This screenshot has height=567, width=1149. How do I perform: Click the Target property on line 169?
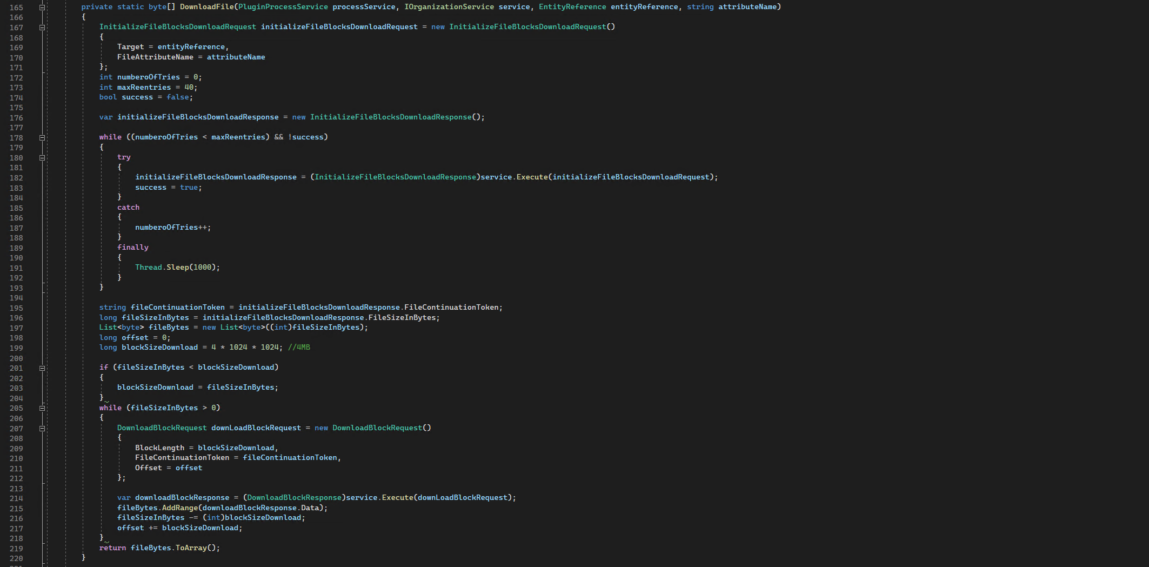[x=131, y=47]
